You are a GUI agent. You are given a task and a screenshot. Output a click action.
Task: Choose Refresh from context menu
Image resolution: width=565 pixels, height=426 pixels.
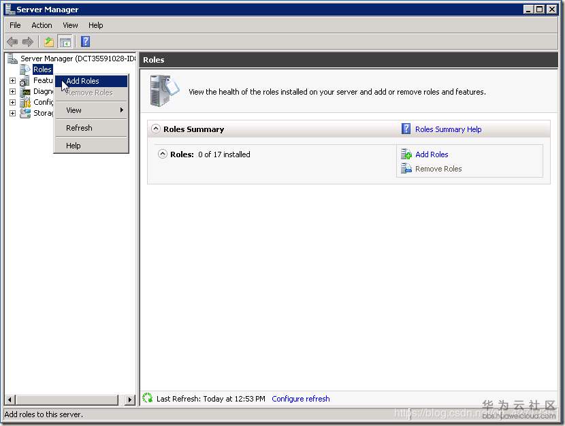click(91, 128)
